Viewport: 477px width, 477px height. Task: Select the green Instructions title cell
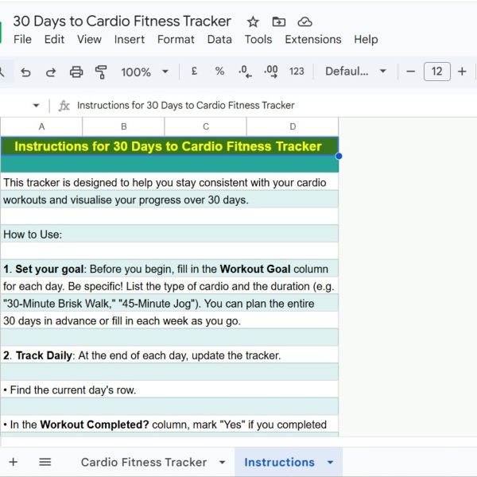[169, 146]
